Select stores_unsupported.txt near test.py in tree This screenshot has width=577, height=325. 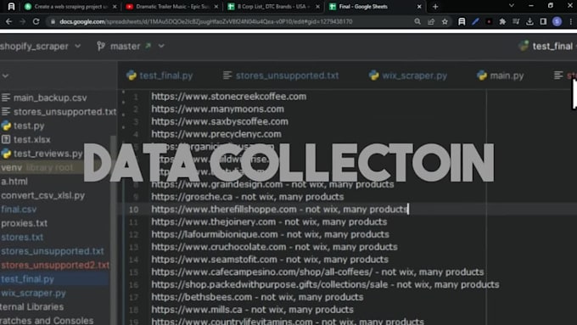[x=59, y=112]
